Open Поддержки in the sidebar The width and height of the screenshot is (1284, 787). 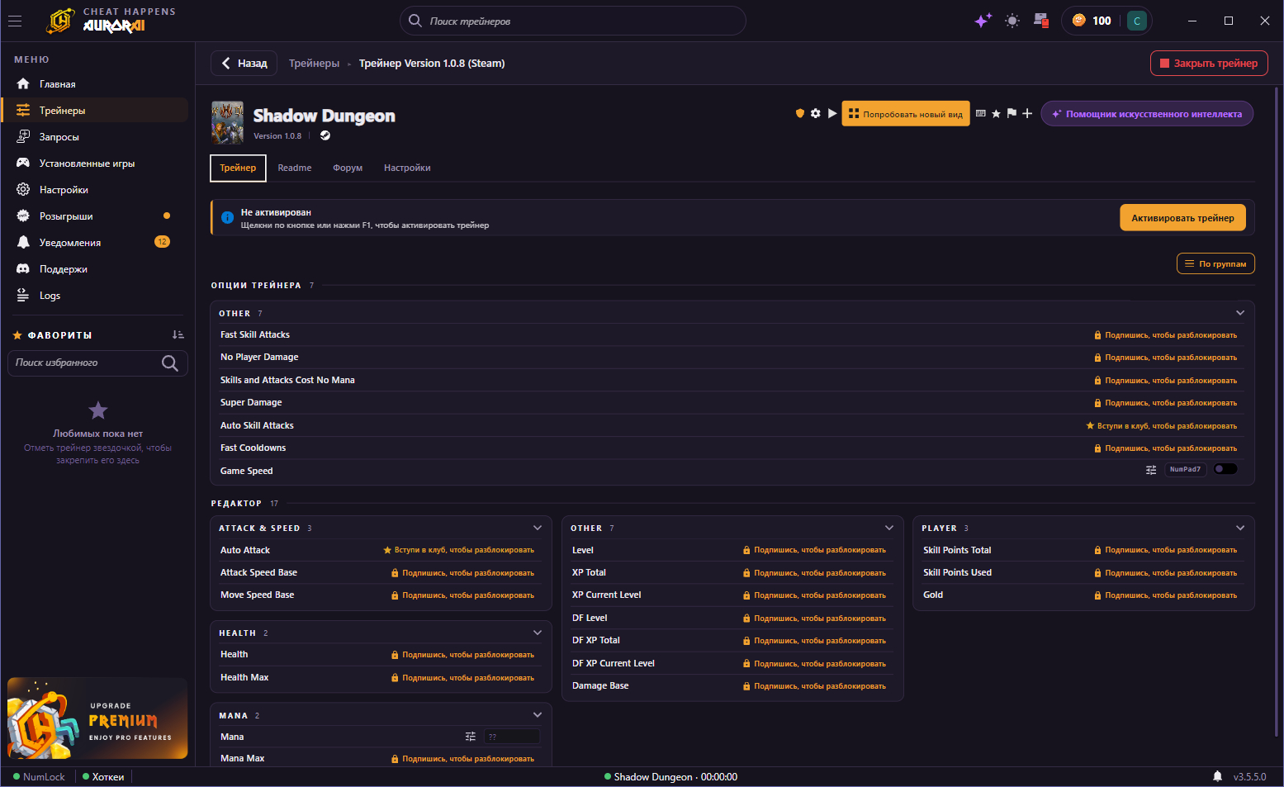click(x=95, y=269)
